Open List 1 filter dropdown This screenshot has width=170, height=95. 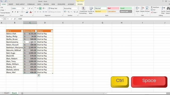pos(22,31)
